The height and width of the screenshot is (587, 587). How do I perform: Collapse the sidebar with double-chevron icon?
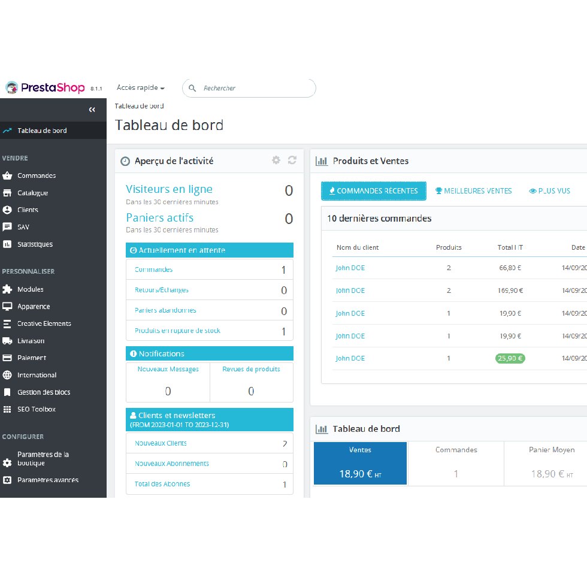click(92, 110)
